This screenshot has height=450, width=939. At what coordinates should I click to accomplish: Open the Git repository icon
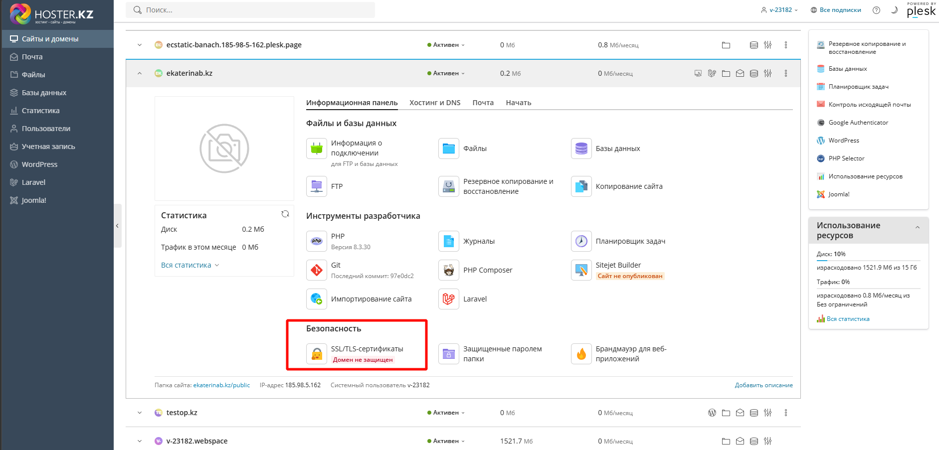(317, 270)
